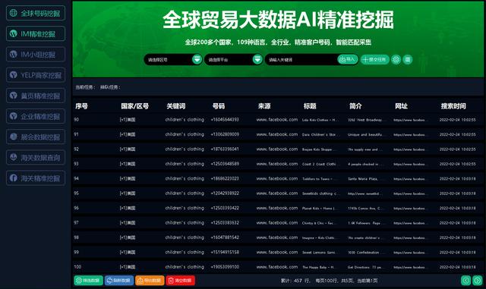Click the www.facebook.com source in row 94
486x289 pixels.
pos(276,179)
